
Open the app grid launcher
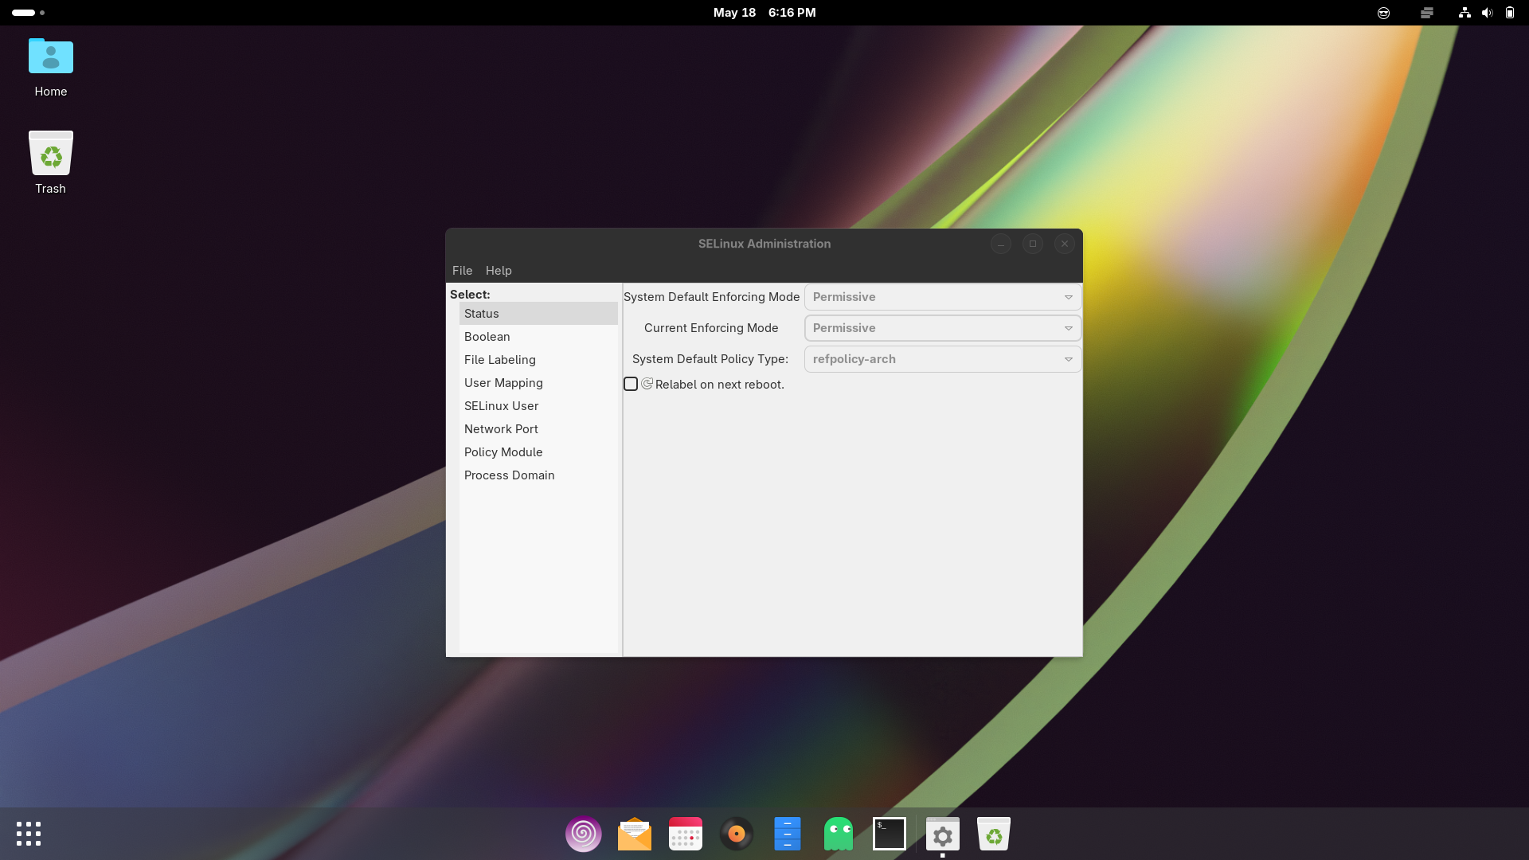29,834
